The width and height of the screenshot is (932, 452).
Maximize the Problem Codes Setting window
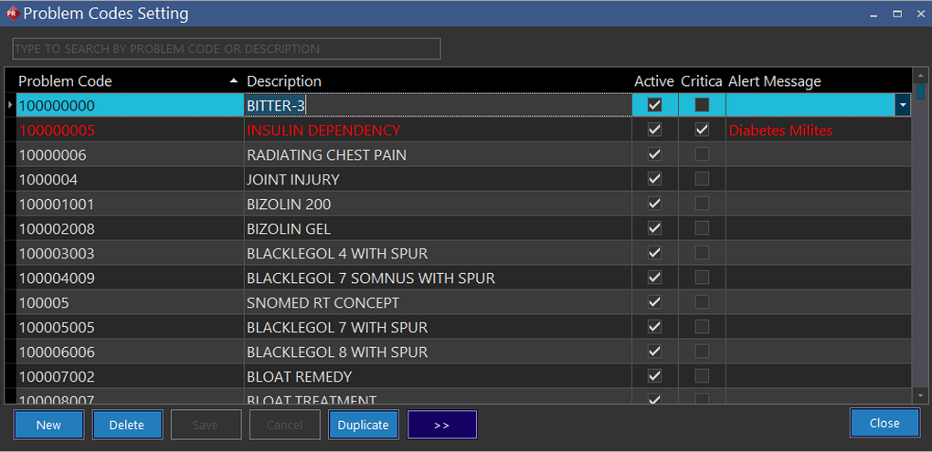tap(896, 14)
